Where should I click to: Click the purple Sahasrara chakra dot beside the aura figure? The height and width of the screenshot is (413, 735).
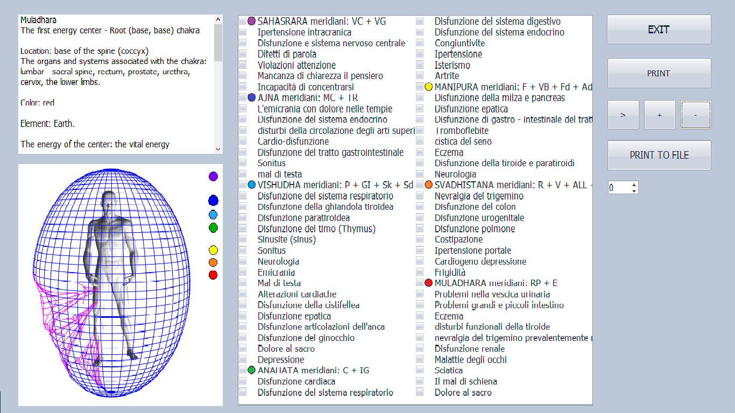[213, 176]
